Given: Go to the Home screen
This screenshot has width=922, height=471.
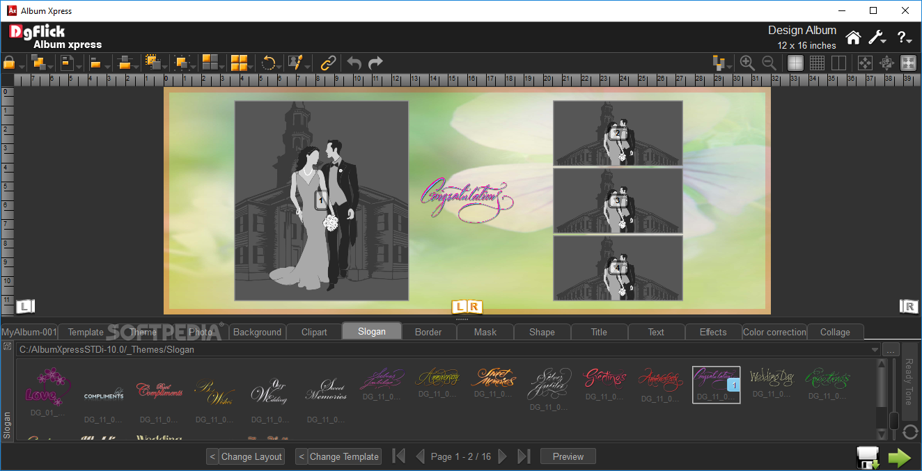Looking at the screenshot, I should point(853,38).
